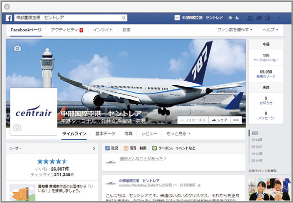This screenshot has height=203, width=293.
Task: Select the 近況 composer option
Action: pyautogui.click(x=112, y=148)
